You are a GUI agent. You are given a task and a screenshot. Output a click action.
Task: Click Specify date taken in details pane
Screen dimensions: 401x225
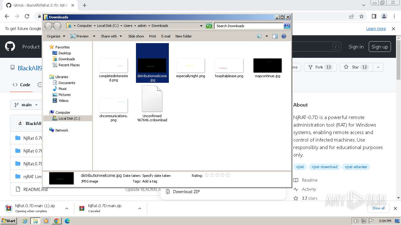(156, 176)
